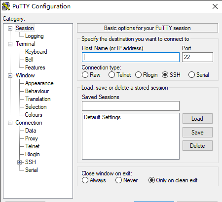
Task: Click the PuTTY icon in title bar
Action: point(6,6)
